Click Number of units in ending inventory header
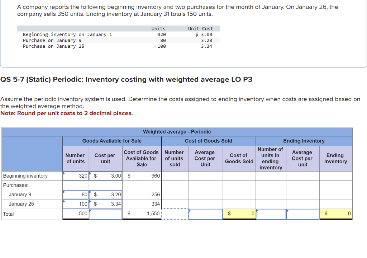 point(271,158)
